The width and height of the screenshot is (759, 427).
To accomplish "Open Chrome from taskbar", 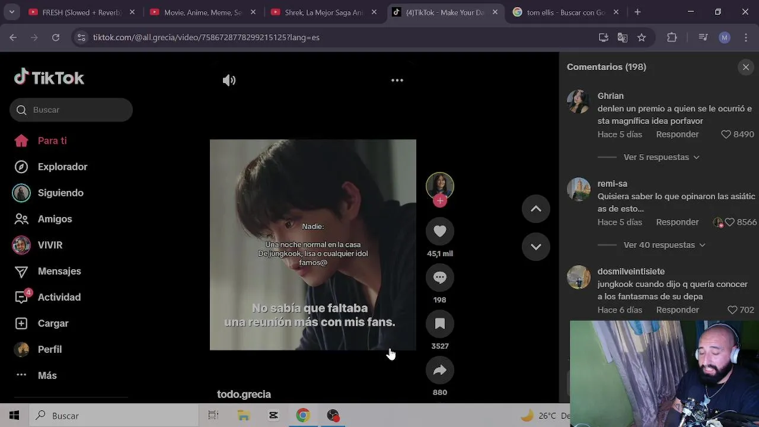I will point(303,416).
